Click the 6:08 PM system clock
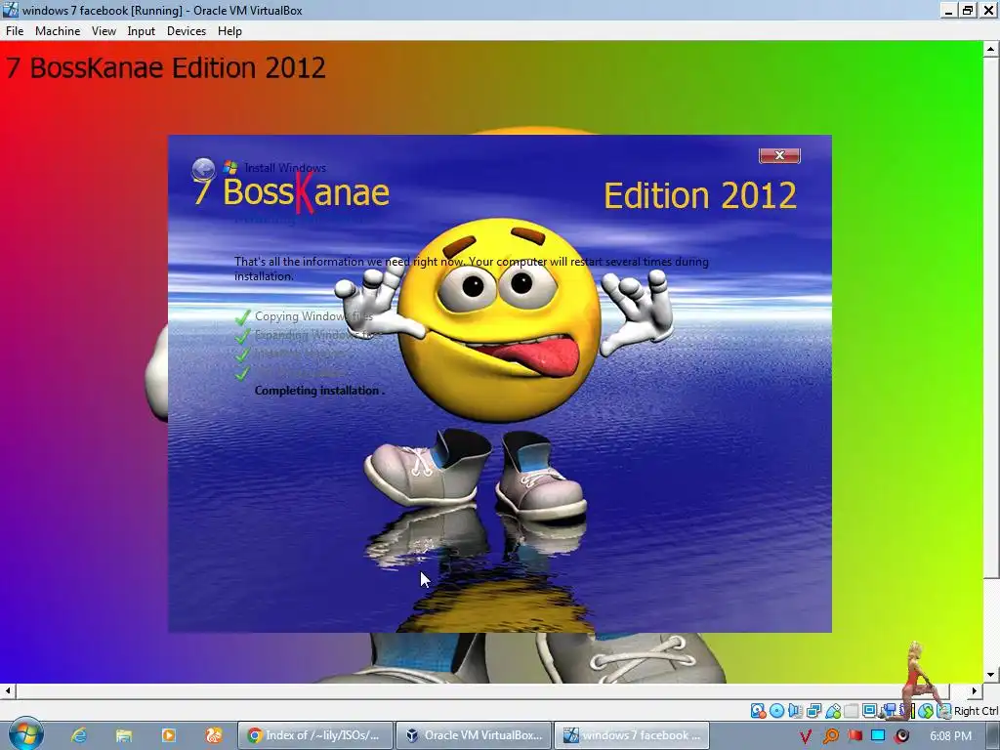The height and width of the screenshot is (750, 1000). (x=950, y=736)
